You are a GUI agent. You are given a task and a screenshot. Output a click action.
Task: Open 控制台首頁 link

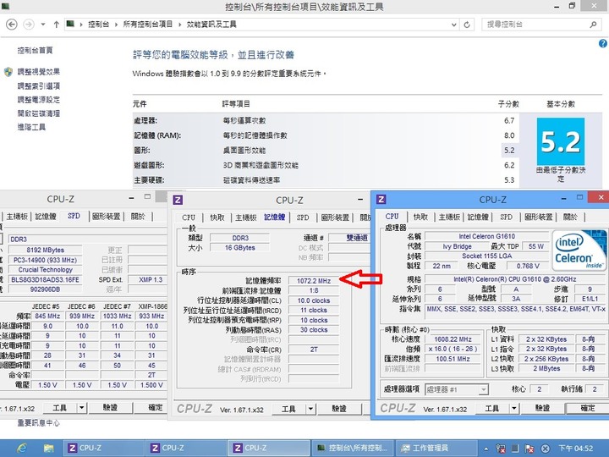coord(35,50)
